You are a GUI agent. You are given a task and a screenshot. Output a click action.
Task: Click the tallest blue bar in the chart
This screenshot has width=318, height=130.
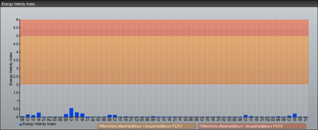(x=71, y=112)
